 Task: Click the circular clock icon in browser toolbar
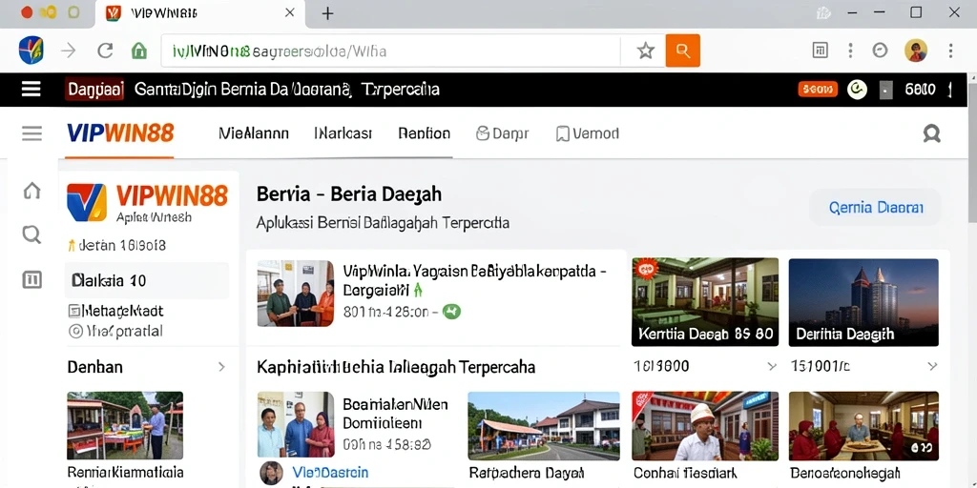click(880, 51)
